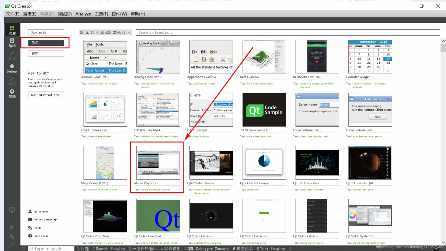Screen dimensions: 446x251
Task: Open the Qt Account link
Action: click(x=41, y=212)
